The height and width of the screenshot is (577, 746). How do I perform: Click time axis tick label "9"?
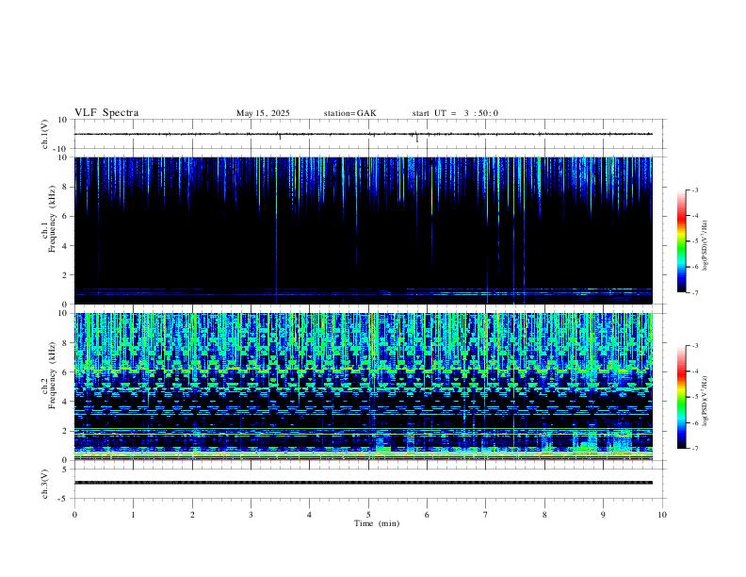point(603,515)
